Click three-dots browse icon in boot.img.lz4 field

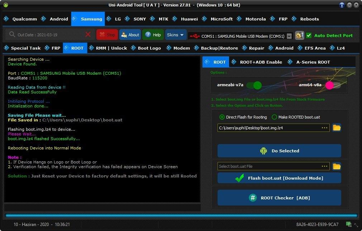pyautogui.click(x=325, y=128)
